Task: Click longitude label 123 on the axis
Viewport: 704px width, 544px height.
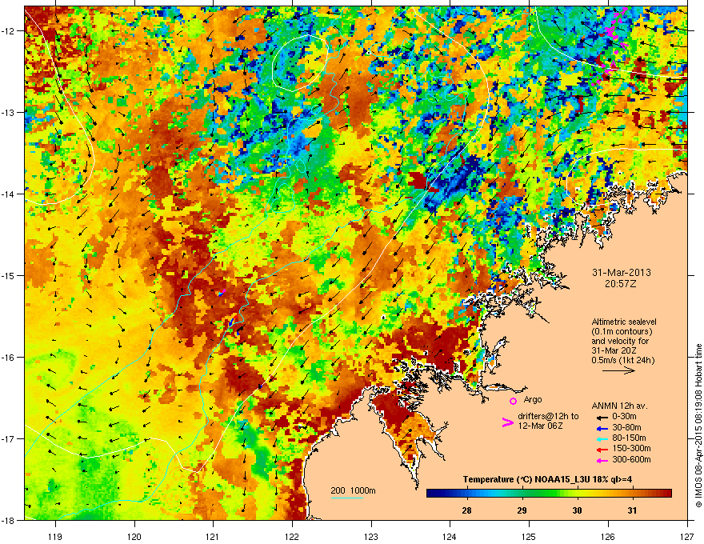Action: pyautogui.click(x=371, y=536)
